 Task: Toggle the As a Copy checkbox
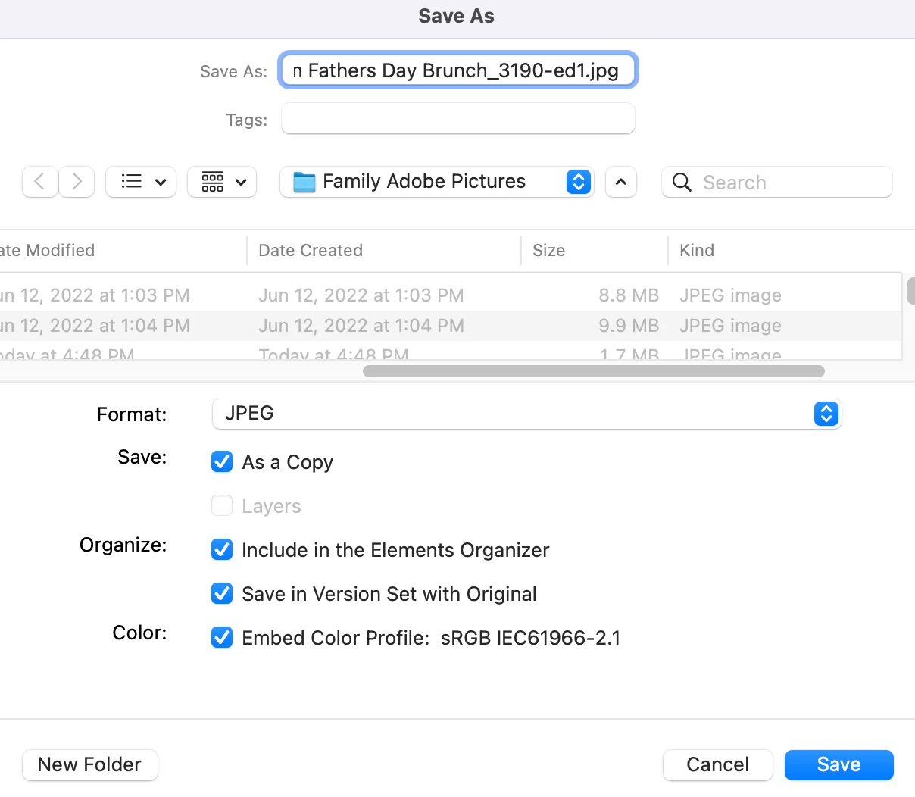point(222,461)
